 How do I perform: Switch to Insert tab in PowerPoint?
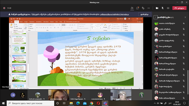coord(21,22)
